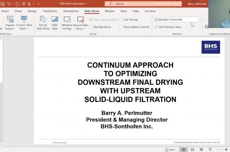Select the Slide Show tab
This screenshot has height=152, width=230.
(x=92, y=11)
